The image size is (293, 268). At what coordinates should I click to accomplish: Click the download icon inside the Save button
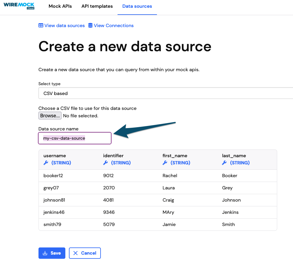coord(45,253)
